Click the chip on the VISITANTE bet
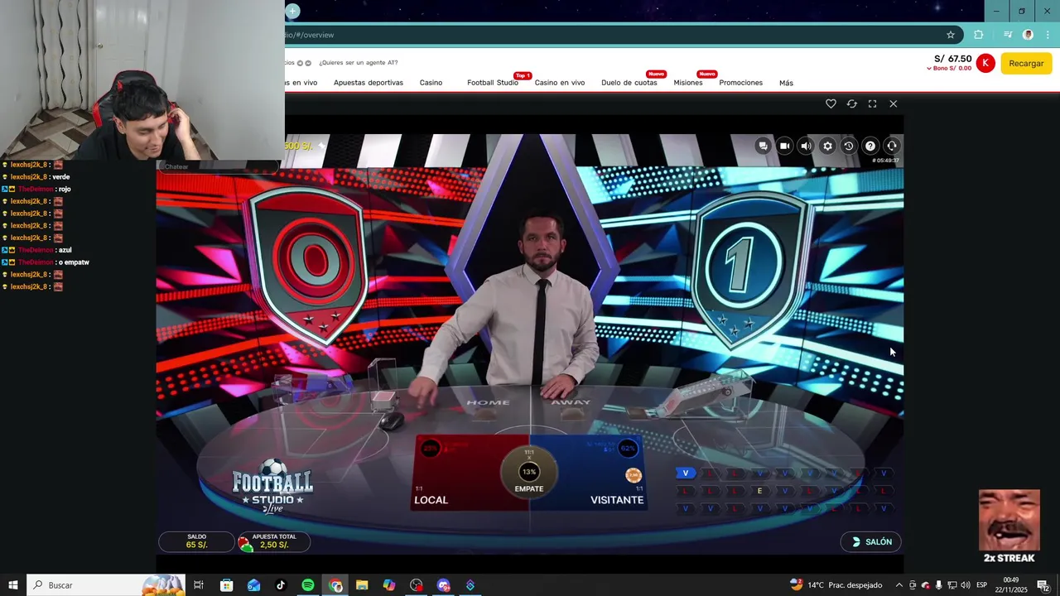The height and width of the screenshot is (596, 1060). coord(634,475)
